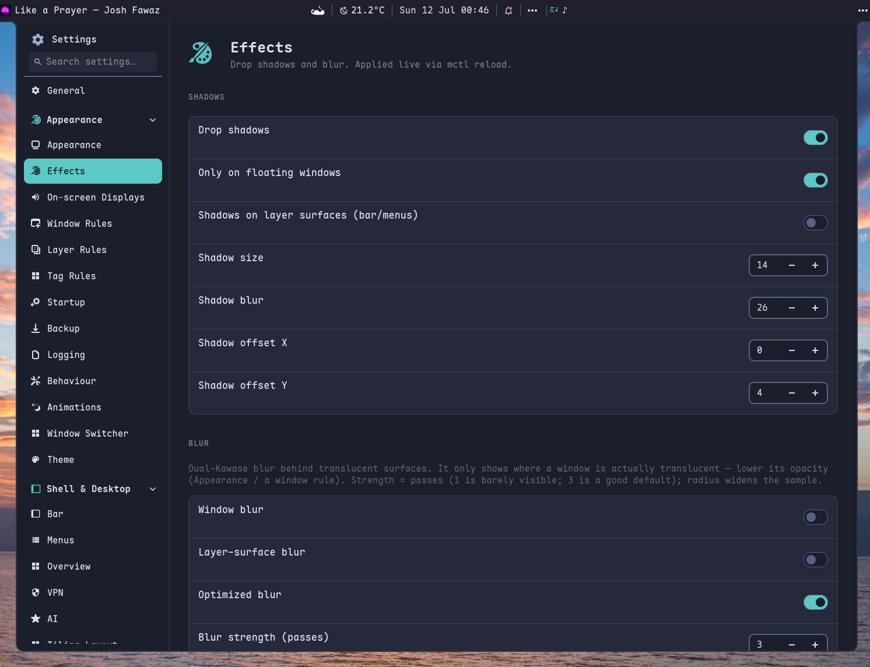Enable Shadows on layer surfaces toggle

click(x=816, y=223)
